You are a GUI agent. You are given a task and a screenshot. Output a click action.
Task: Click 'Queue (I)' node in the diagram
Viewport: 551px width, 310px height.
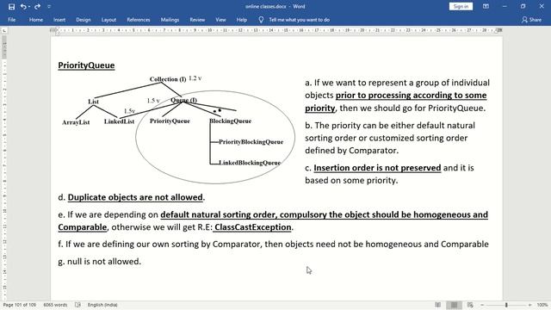pos(183,100)
